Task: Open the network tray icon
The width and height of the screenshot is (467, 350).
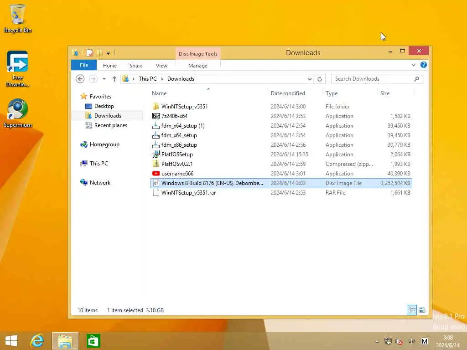Action: [x=388, y=341]
